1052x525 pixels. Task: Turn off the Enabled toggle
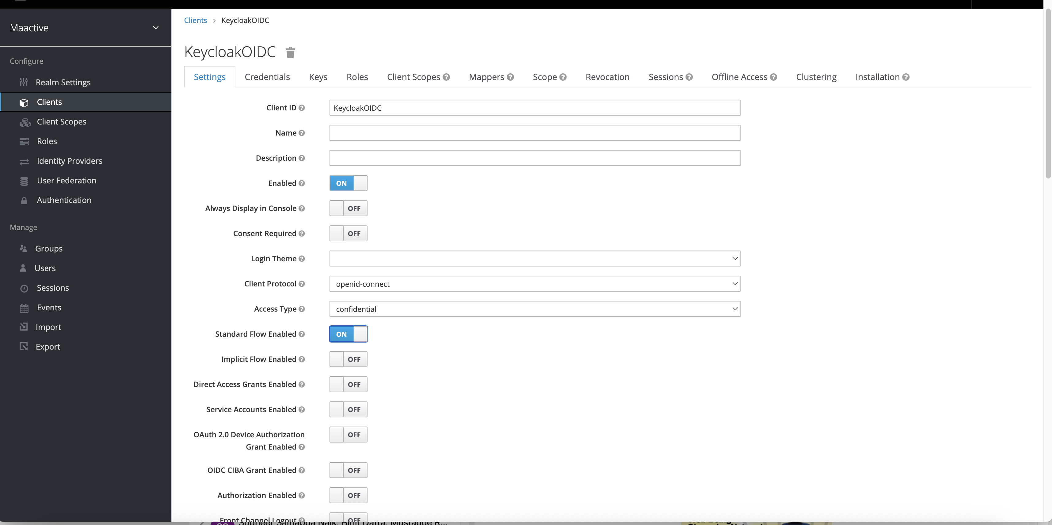coord(348,183)
